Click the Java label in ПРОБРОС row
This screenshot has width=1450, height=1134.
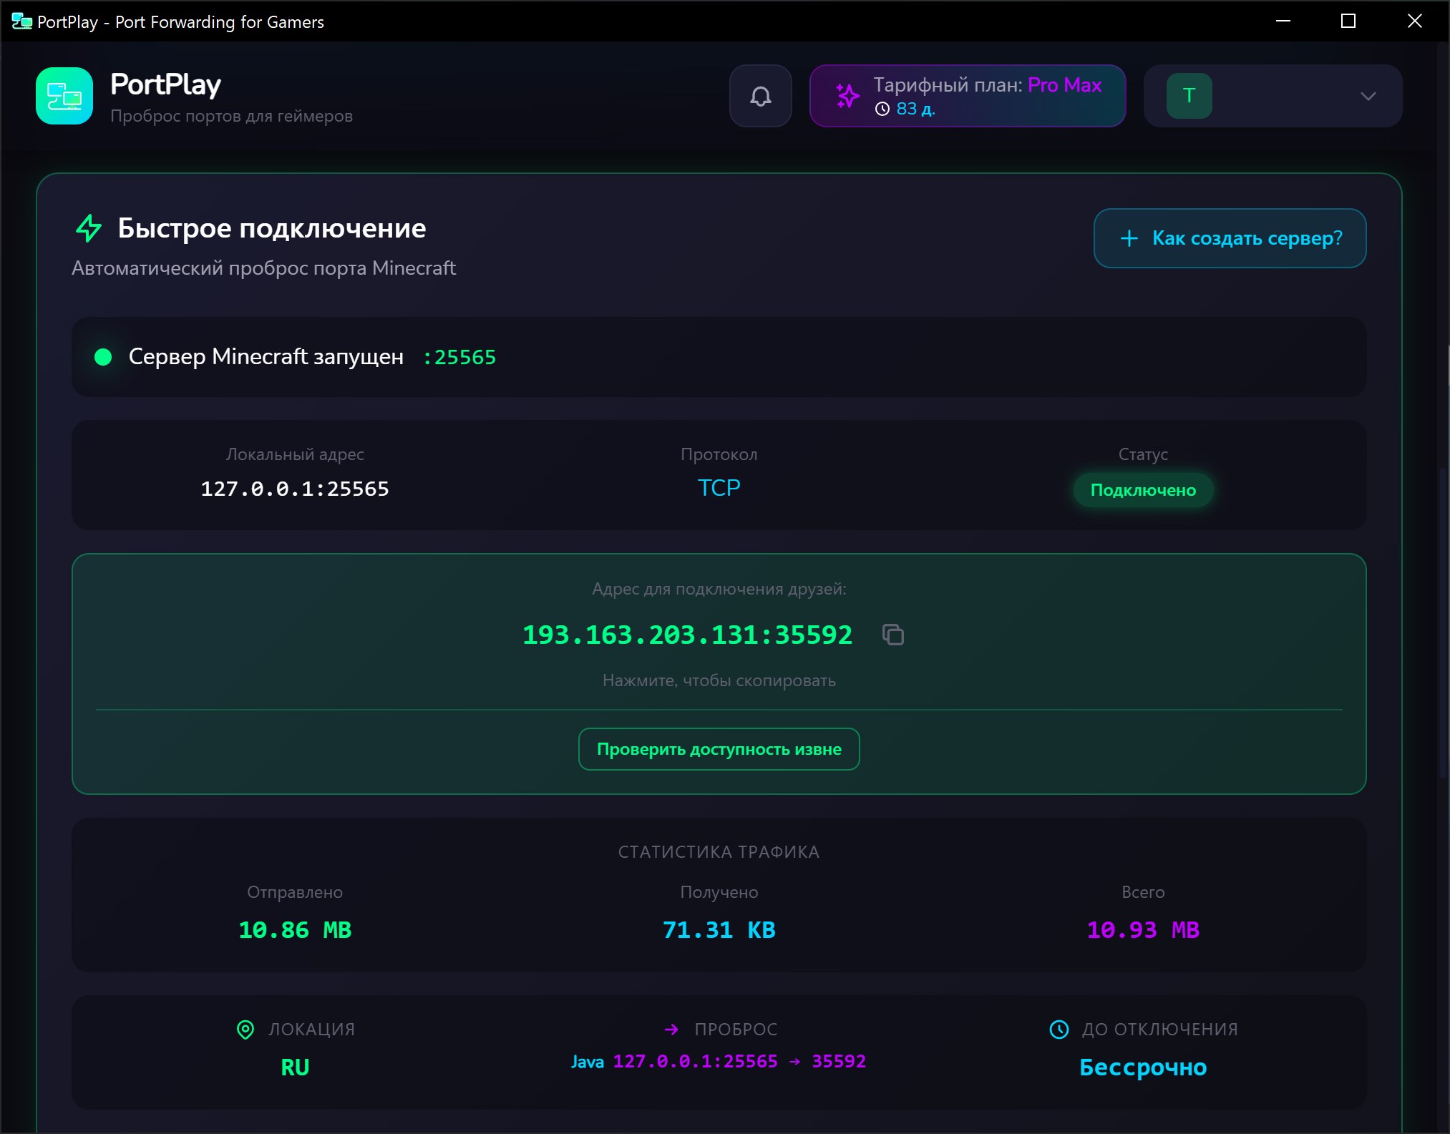tap(588, 1062)
